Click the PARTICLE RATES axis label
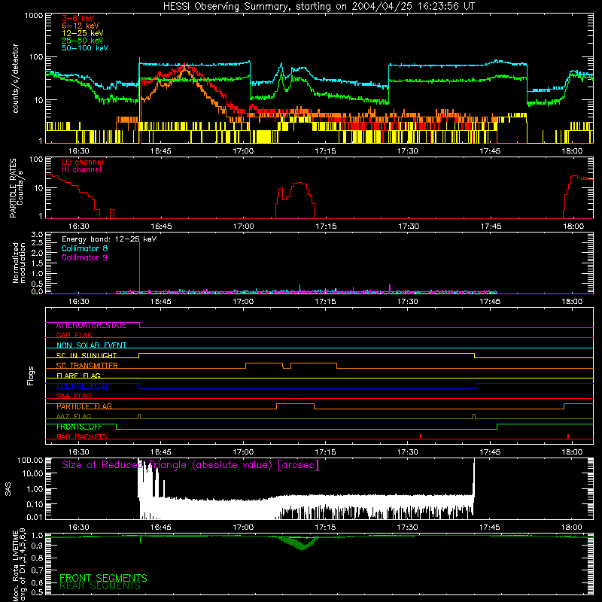This screenshot has width=602, height=602. point(13,188)
